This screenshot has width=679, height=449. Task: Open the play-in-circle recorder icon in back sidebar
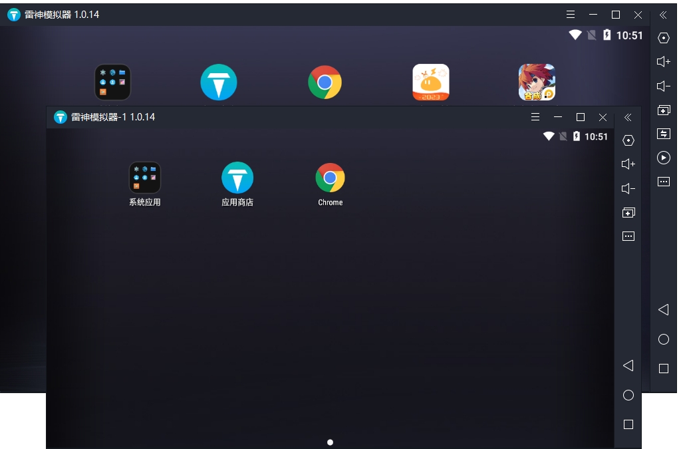click(664, 158)
